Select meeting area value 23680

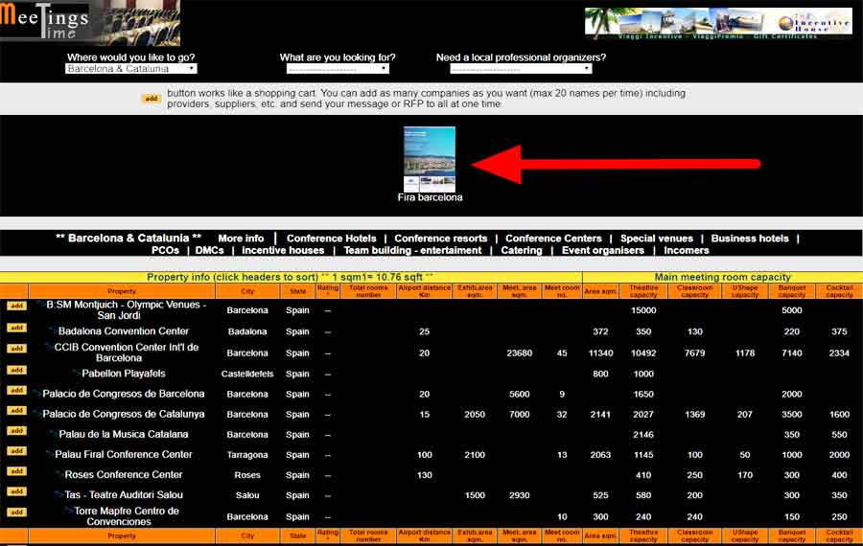click(519, 353)
